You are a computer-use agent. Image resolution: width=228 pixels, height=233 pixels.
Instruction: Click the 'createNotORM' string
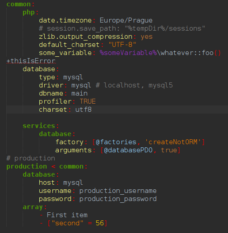[173, 142]
